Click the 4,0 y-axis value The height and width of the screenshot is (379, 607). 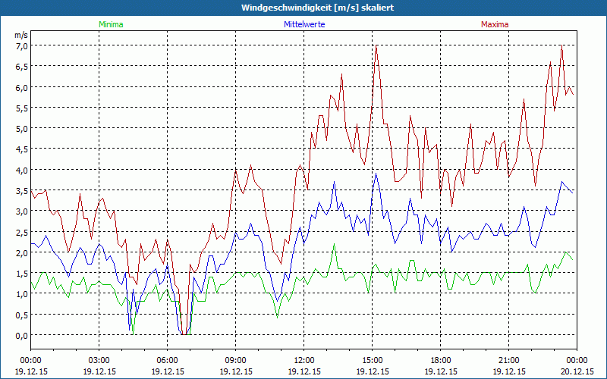pyautogui.click(x=22, y=170)
